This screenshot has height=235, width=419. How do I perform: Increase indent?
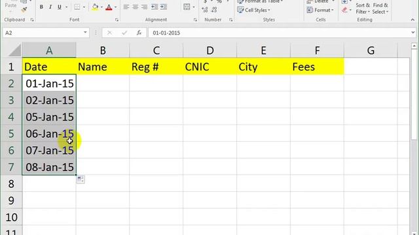pyautogui.click(x=164, y=7)
